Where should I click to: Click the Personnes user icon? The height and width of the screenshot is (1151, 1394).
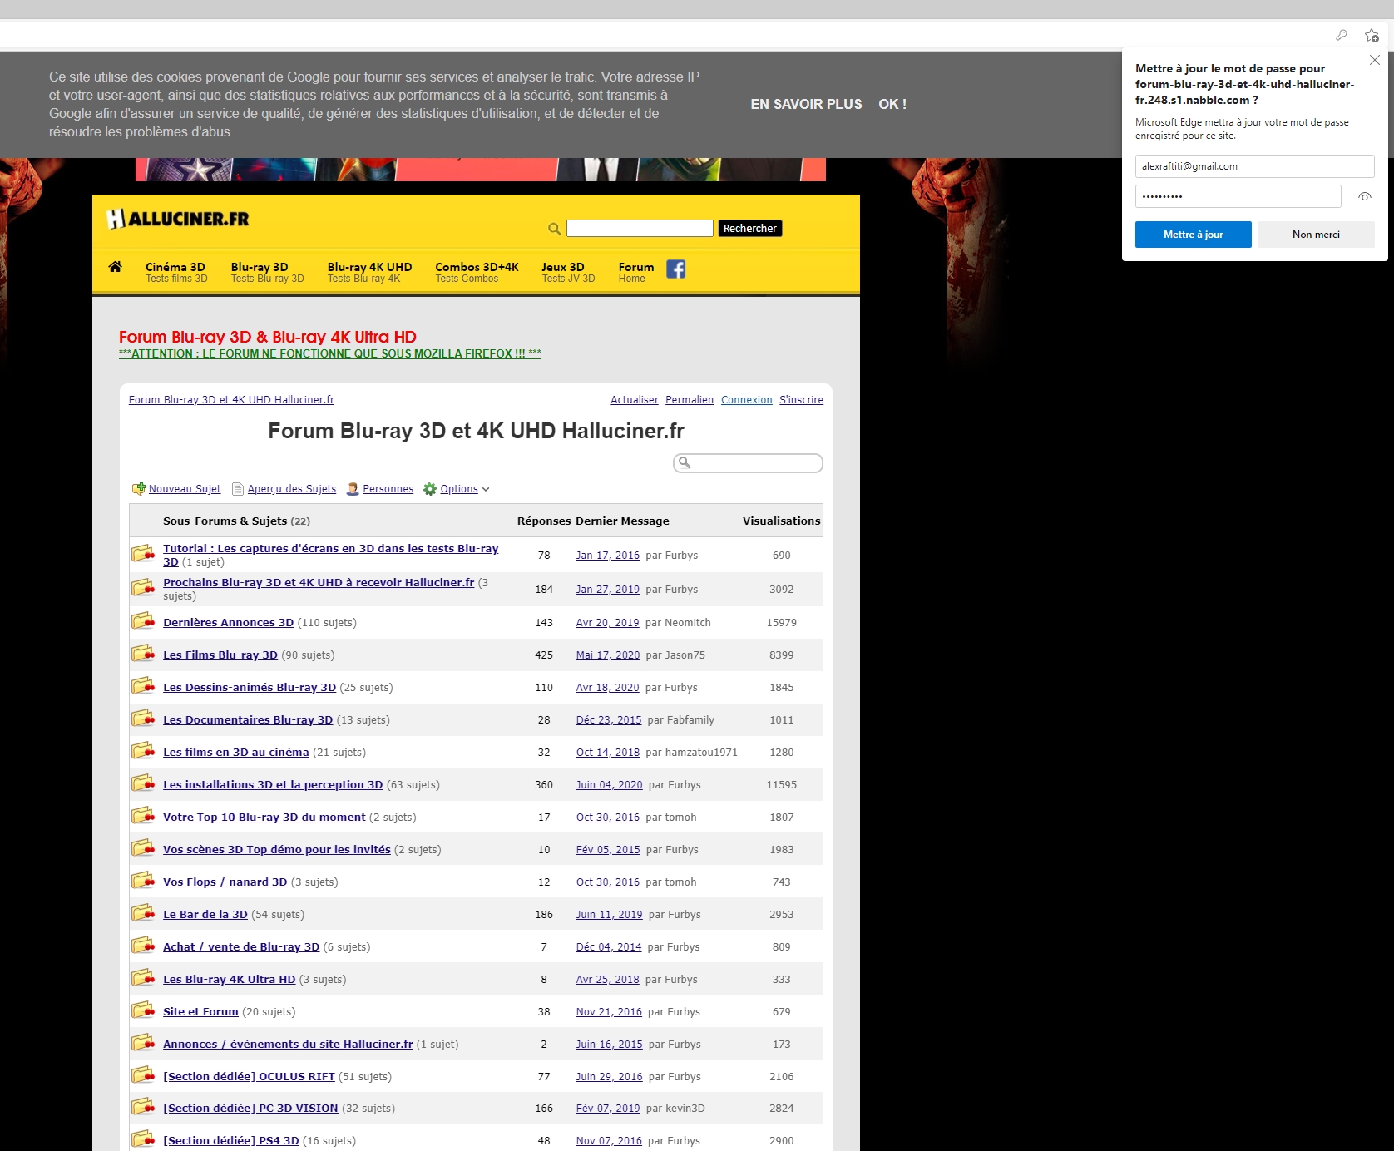pos(353,489)
